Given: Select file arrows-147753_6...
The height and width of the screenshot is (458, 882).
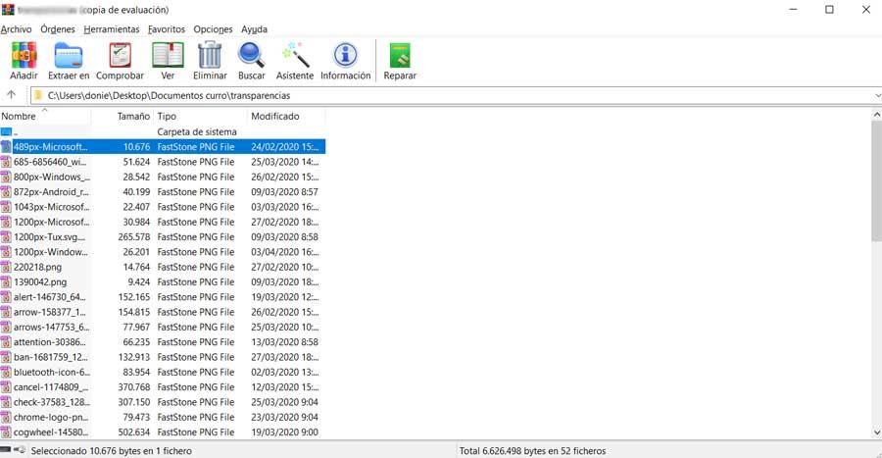Looking at the screenshot, I should coord(51,327).
